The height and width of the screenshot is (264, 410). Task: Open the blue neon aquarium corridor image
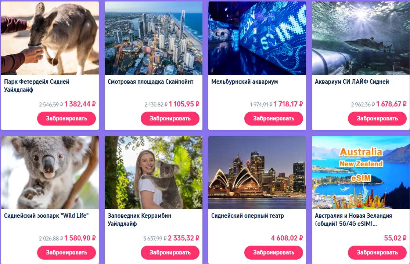click(257, 38)
